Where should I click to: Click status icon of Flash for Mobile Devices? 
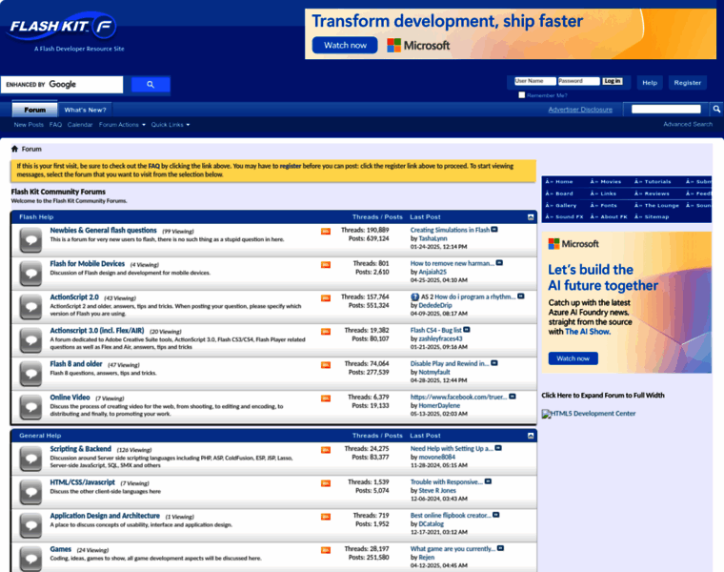point(30,274)
